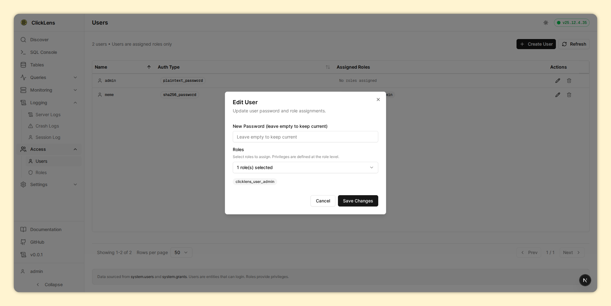The image size is (611, 306).
Task: Sort the table by Name column arrow
Action: coord(149,67)
